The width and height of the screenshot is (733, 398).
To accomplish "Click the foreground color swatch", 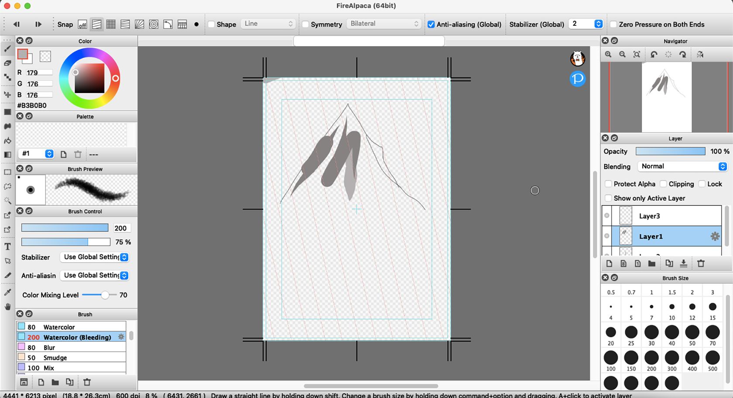I will pos(23,54).
